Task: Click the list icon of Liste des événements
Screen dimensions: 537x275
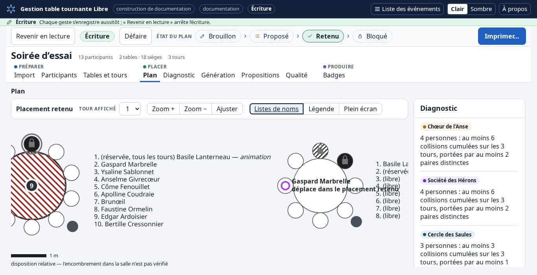Action: [x=377, y=9]
